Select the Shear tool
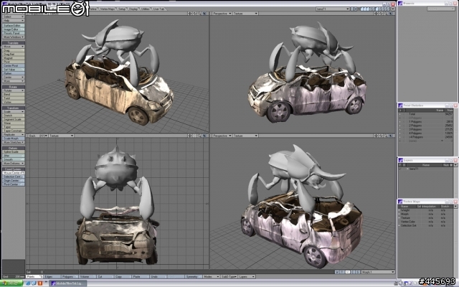The height and width of the screenshot is (287, 459). (x=14, y=123)
